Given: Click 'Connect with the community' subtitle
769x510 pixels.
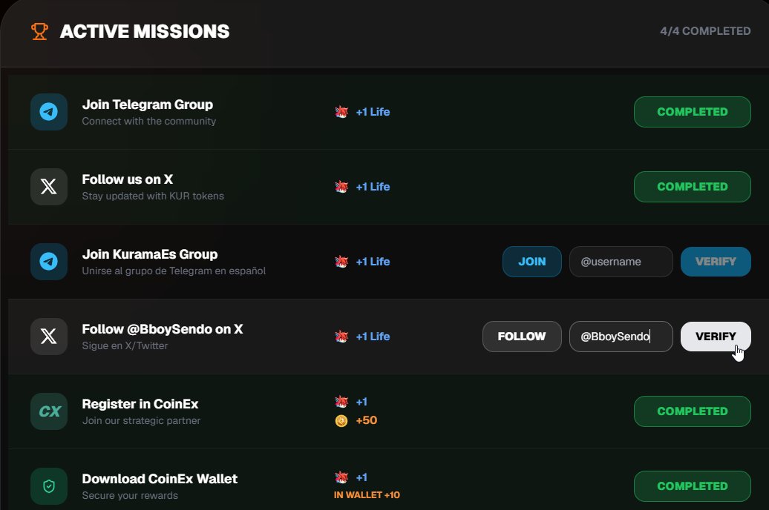Looking at the screenshot, I should (x=149, y=121).
